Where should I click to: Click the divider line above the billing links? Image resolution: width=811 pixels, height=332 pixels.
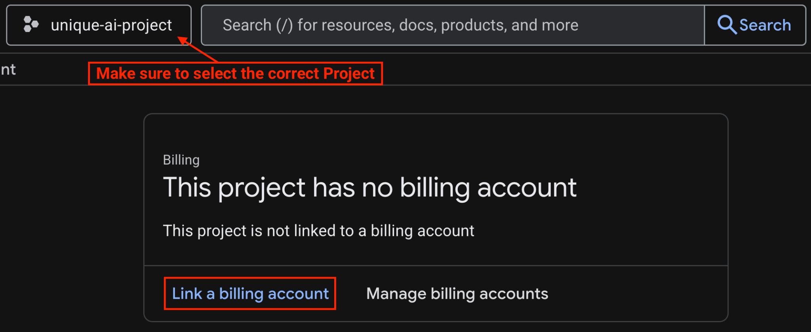436,266
